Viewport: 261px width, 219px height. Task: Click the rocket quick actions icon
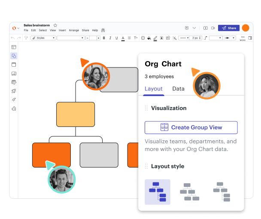tap(14, 91)
